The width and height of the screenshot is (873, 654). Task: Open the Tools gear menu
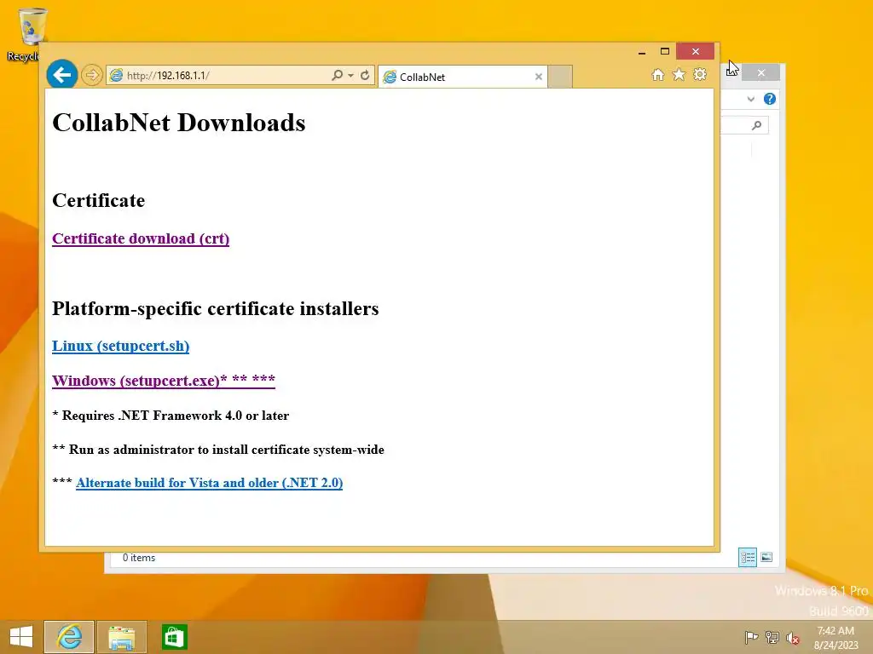point(700,75)
